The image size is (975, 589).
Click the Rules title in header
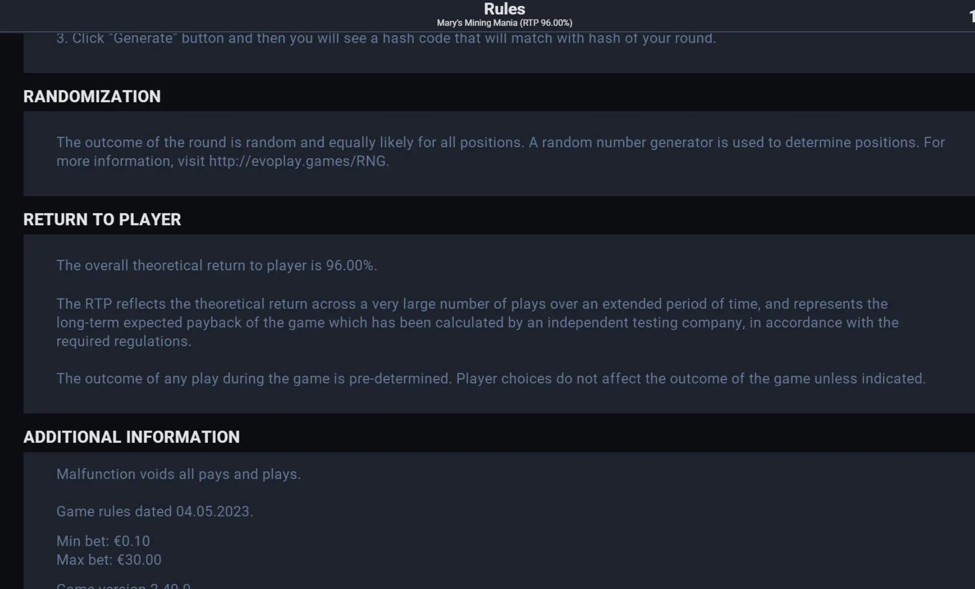[504, 9]
